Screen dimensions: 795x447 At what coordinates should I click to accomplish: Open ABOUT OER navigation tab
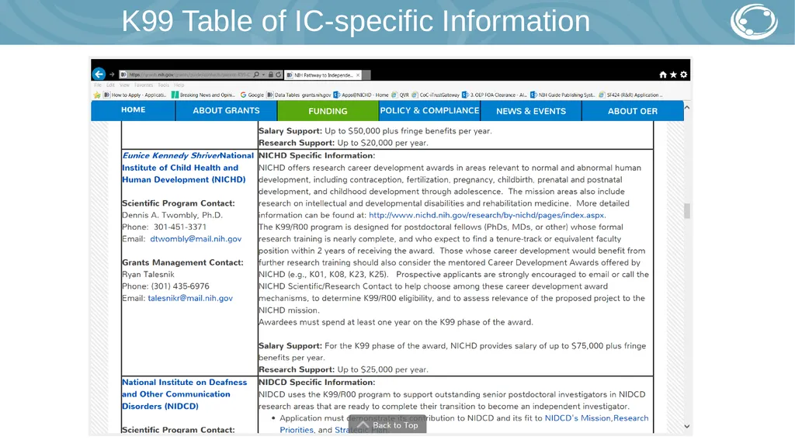pyautogui.click(x=633, y=110)
